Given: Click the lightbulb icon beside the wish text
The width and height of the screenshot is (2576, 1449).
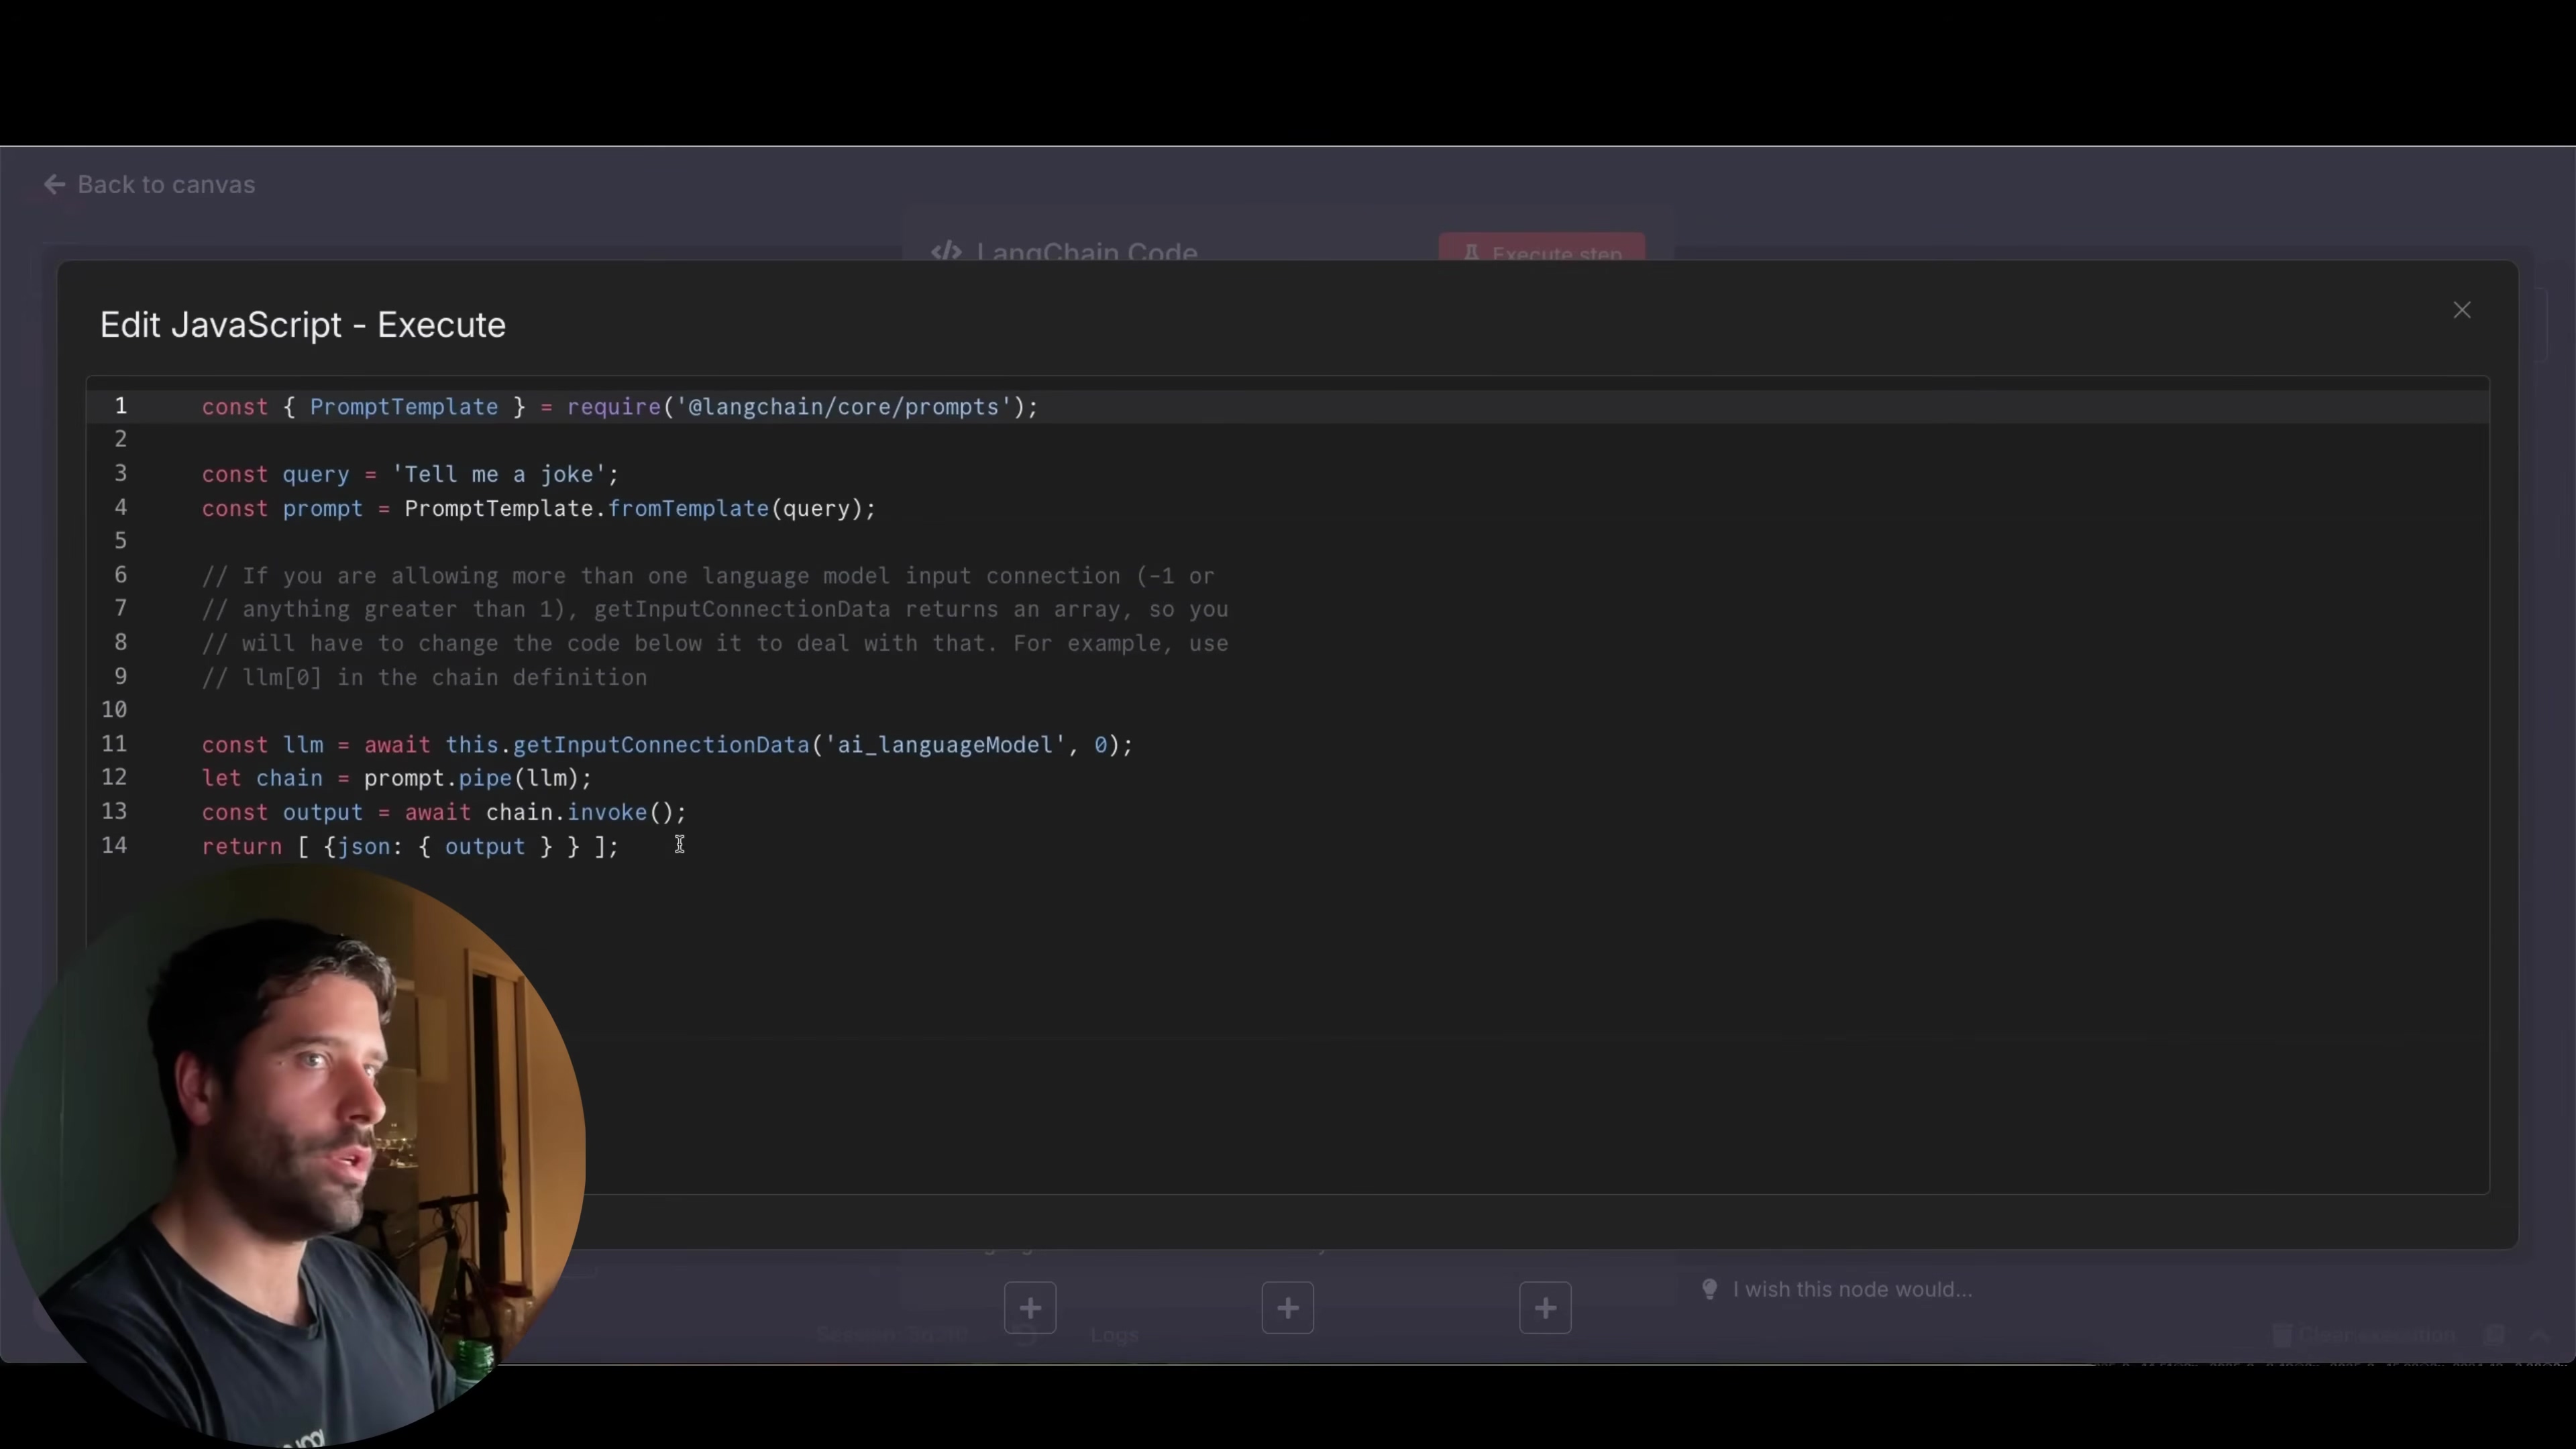Looking at the screenshot, I should [1710, 1289].
